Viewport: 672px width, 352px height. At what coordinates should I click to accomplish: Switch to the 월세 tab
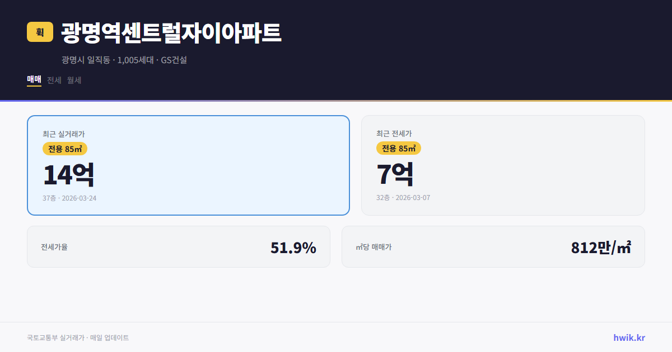point(73,80)
